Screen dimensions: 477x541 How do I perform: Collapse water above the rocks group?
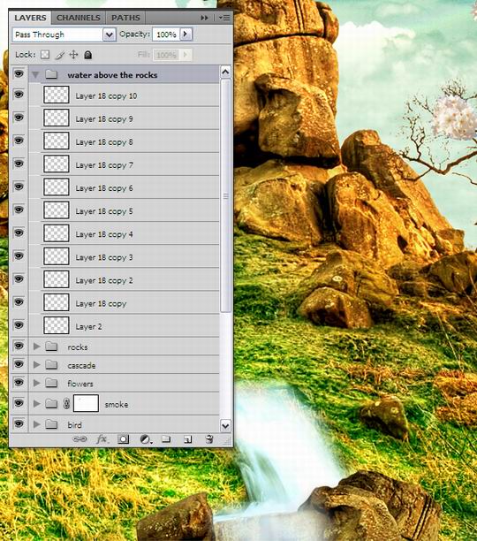tap(35, 74)
